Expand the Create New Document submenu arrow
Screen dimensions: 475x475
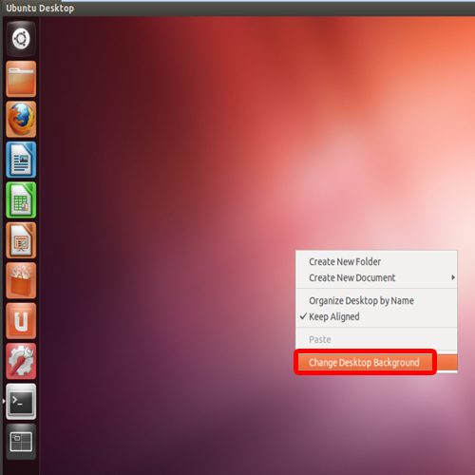453,277
